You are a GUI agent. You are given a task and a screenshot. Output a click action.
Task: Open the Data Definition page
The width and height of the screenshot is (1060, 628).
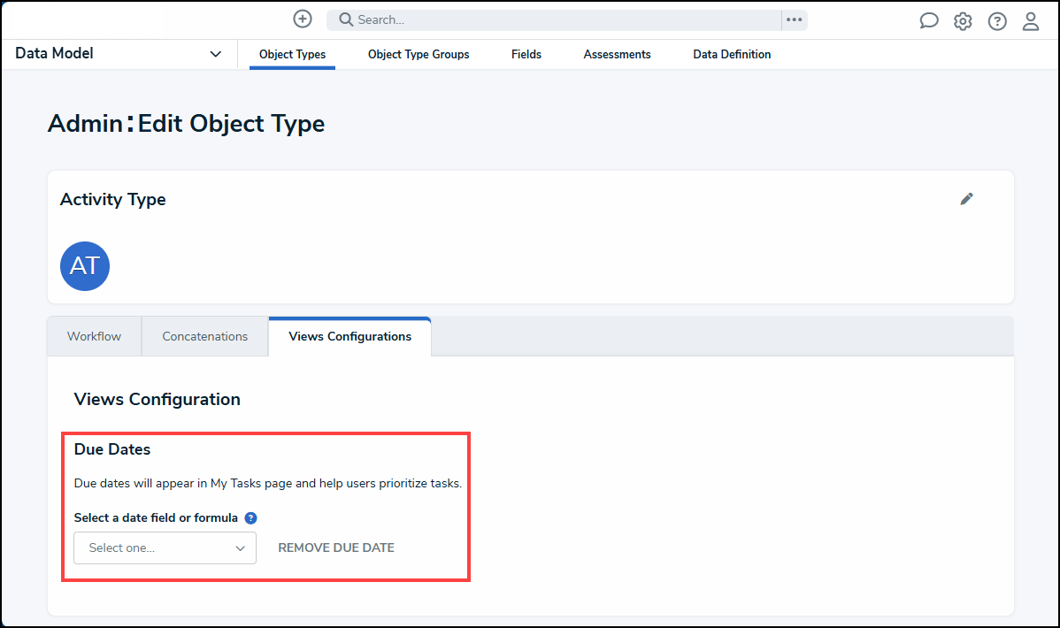pyautogui.click(x=732, y=54)
